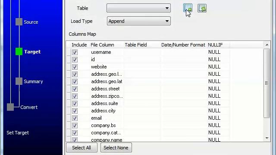The width and height of the screenshot is (276, 155).
Task: Click the Select None button
Action: click(x=116, y=148)
